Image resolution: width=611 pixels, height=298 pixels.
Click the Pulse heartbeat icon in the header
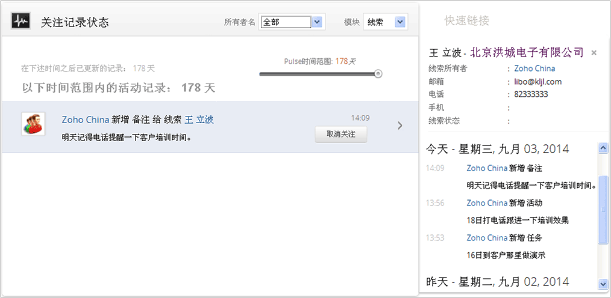(20, 21)
